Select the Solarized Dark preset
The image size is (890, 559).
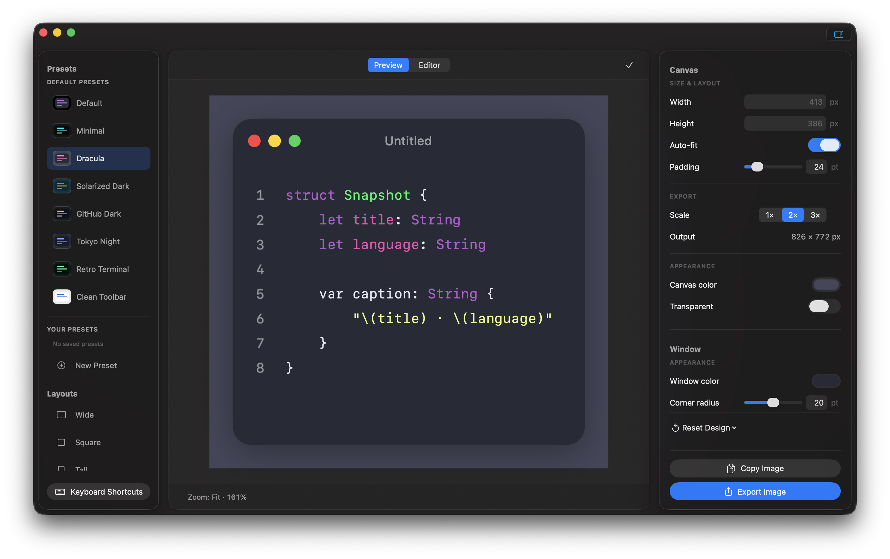[98, 186]
